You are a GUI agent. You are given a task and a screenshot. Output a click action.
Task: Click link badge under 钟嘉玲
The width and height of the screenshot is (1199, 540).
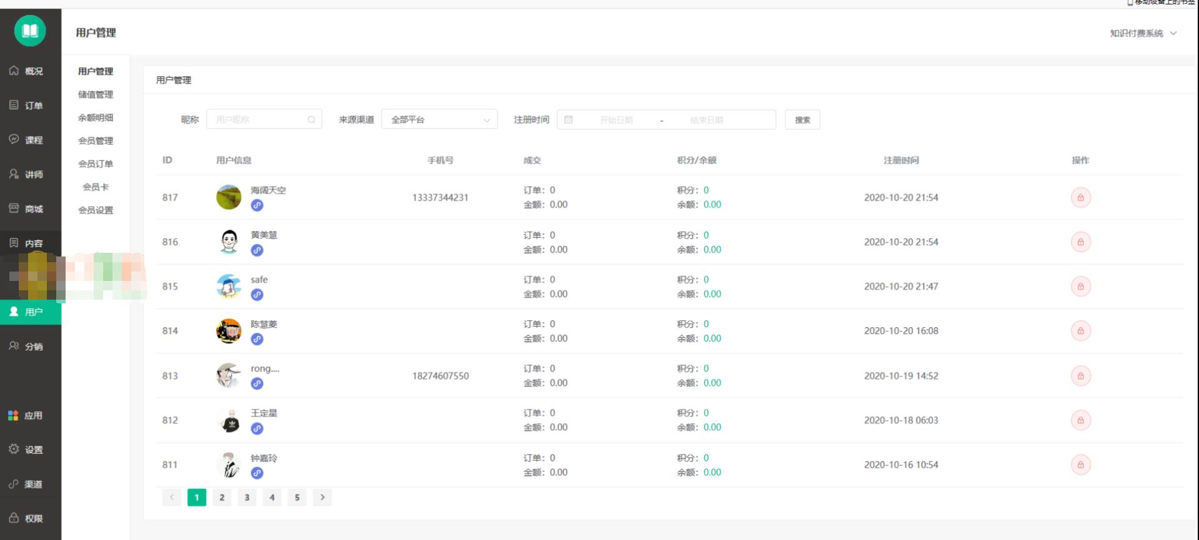pos(257,473)
